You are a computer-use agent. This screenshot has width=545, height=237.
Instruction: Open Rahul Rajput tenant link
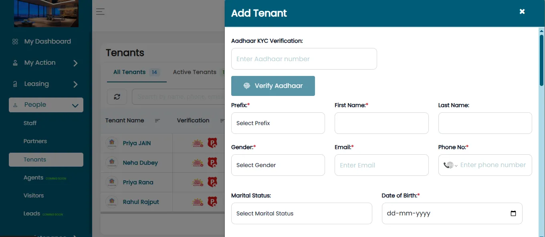pos(141,202)
